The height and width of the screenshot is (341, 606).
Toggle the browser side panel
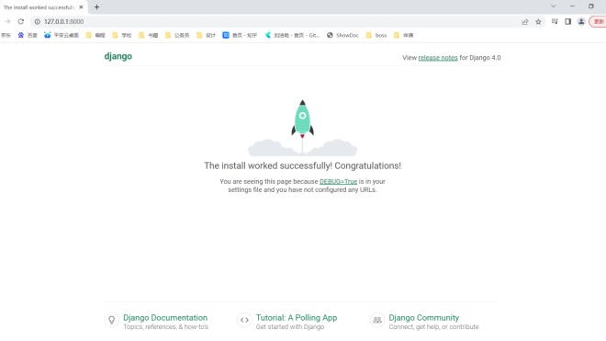click(567, 22)
